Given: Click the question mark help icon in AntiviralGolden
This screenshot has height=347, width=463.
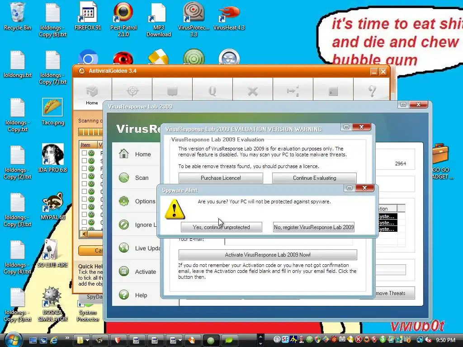Looking at the screenshot, I should (373, 91).
